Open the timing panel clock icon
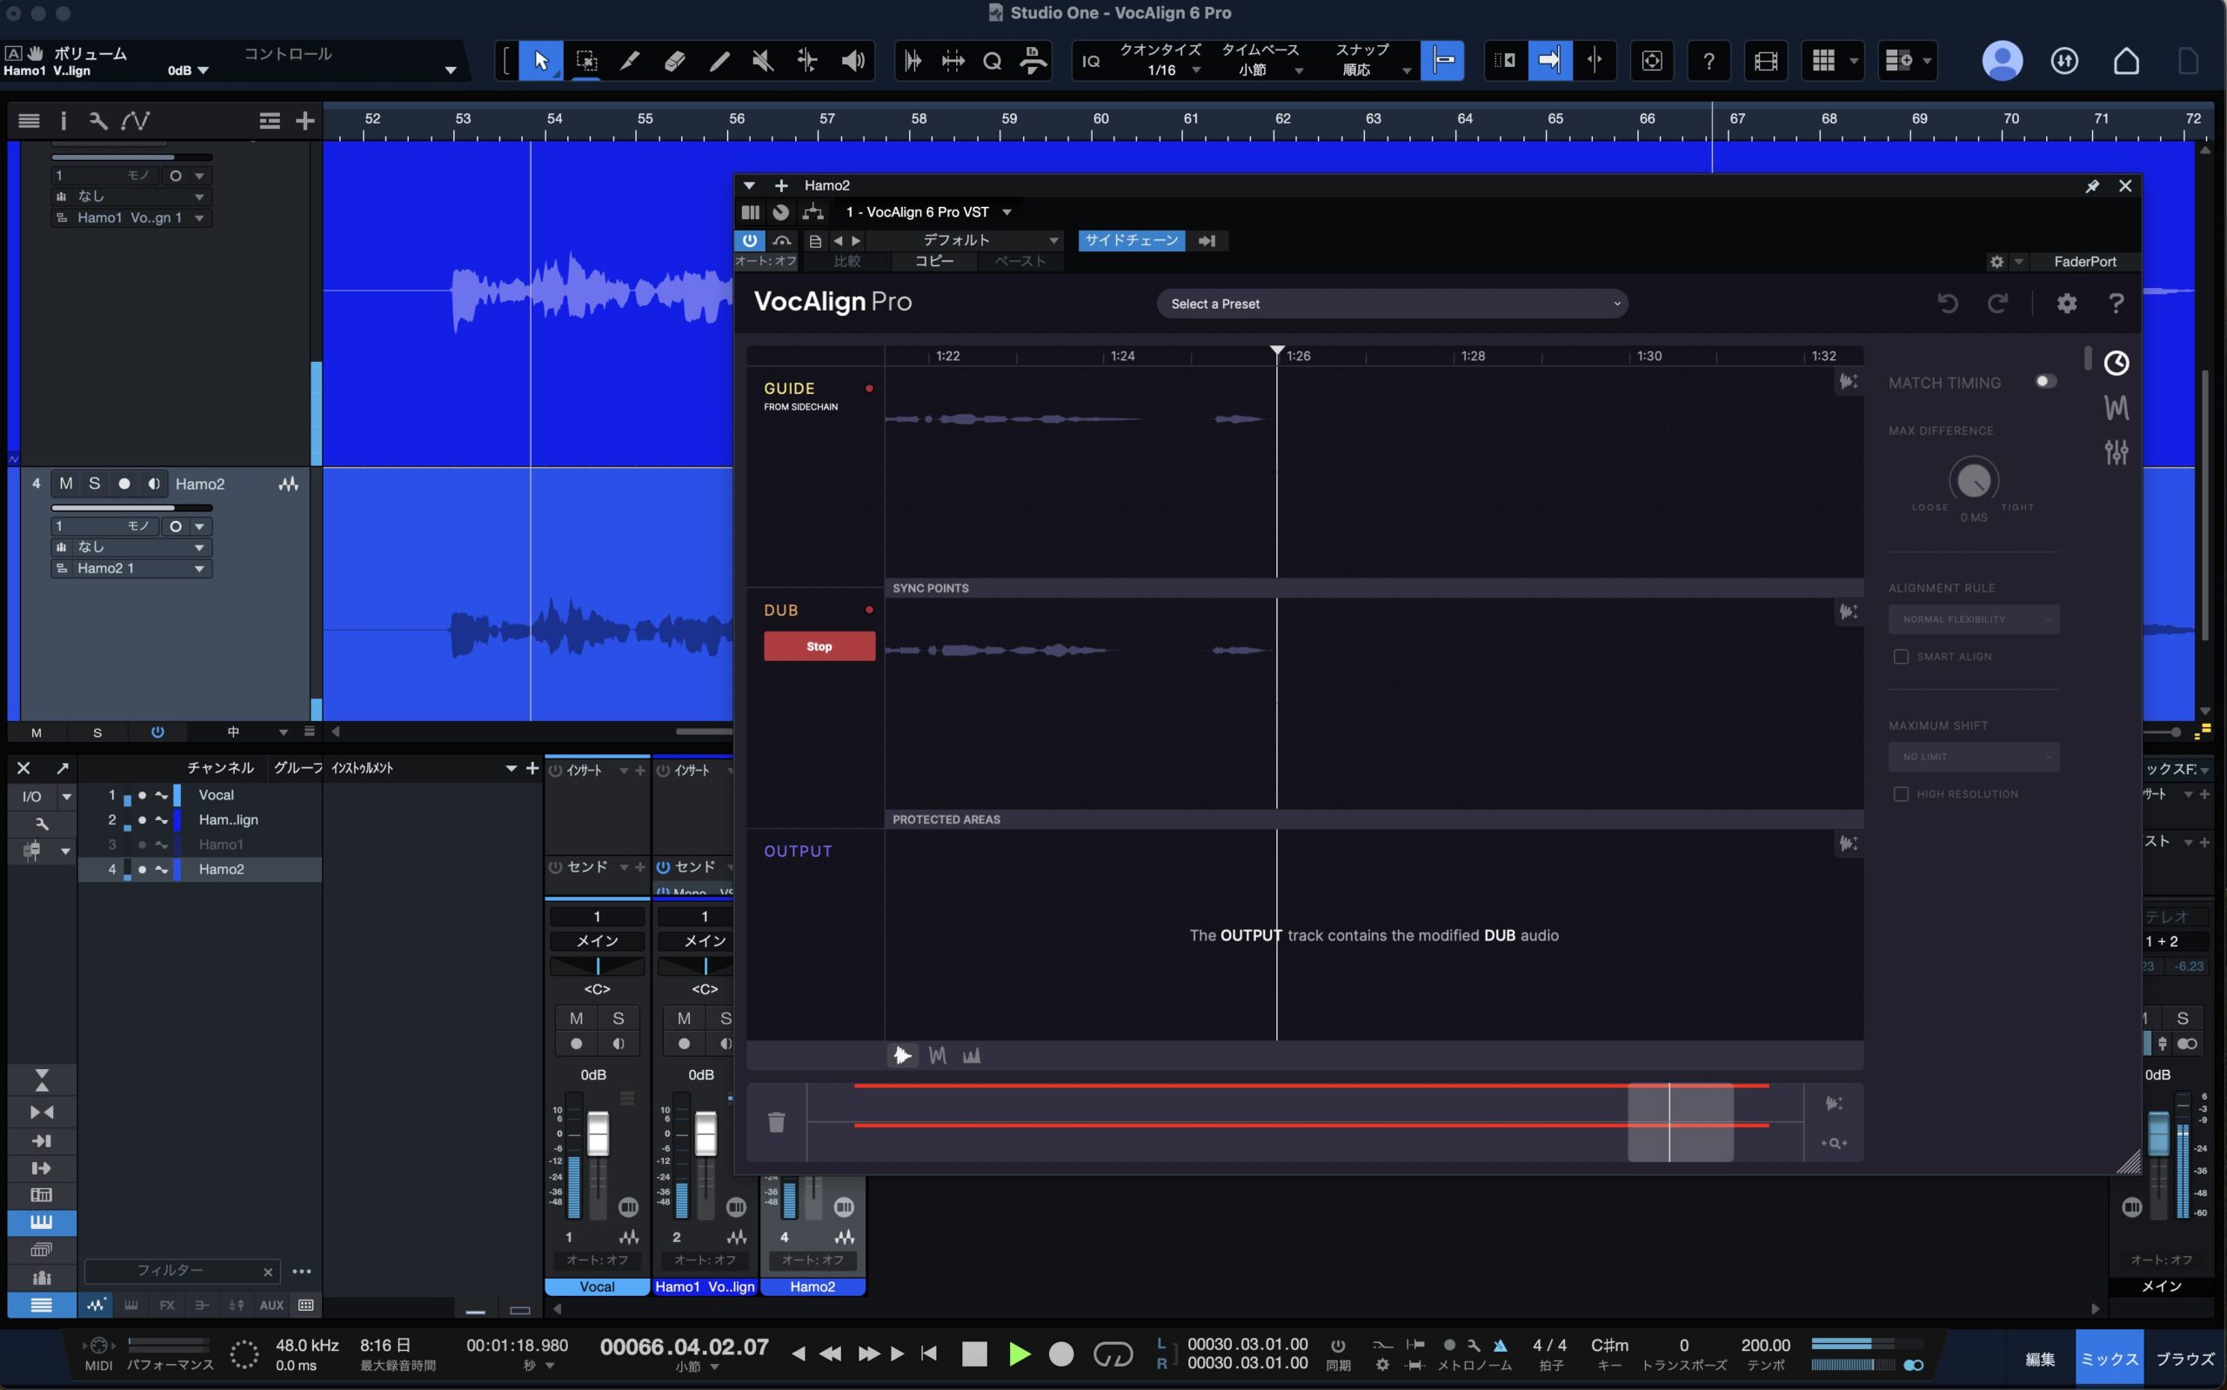Viewport: 2227px width, 1390px height. (x=2116, y=363)
